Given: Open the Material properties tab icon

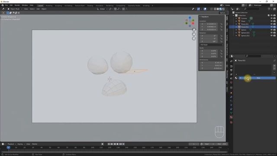Looking at the screenshot, I should [x=231, y=117].
